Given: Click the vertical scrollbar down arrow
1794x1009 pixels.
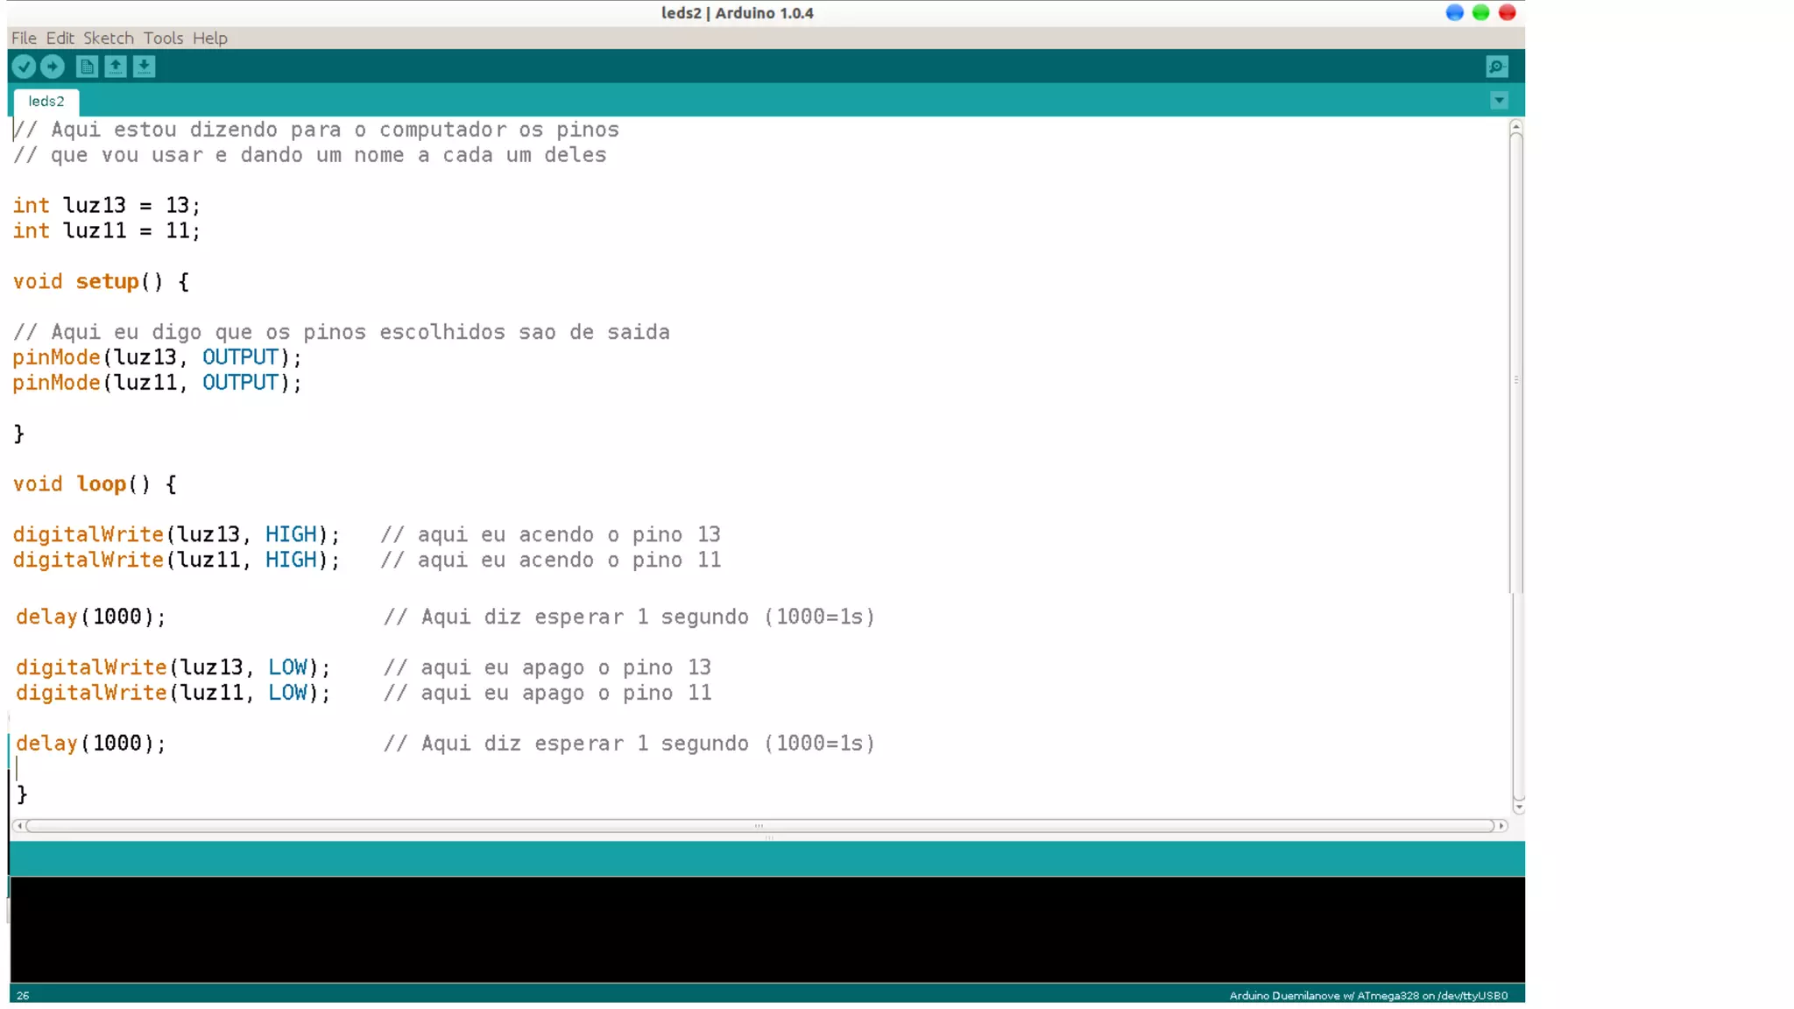Looking at the screenshot, I should click(x=1517, y=808).
